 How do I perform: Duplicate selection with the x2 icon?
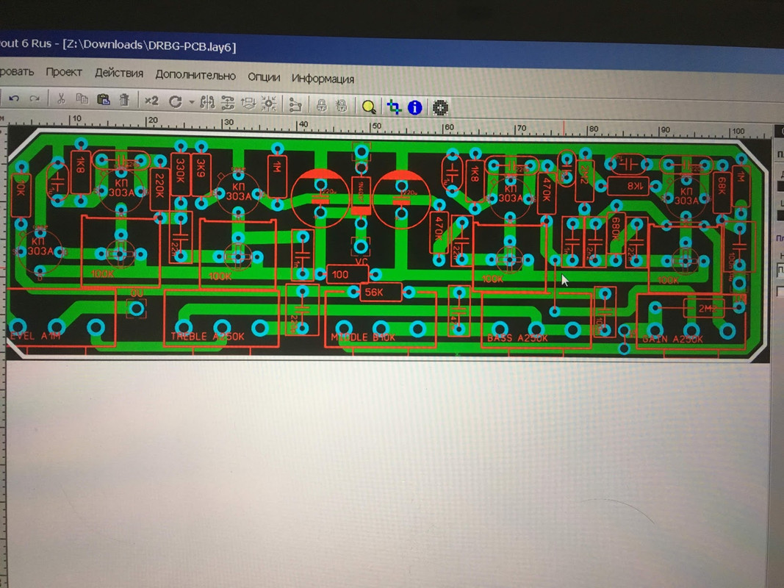point(151,101)
